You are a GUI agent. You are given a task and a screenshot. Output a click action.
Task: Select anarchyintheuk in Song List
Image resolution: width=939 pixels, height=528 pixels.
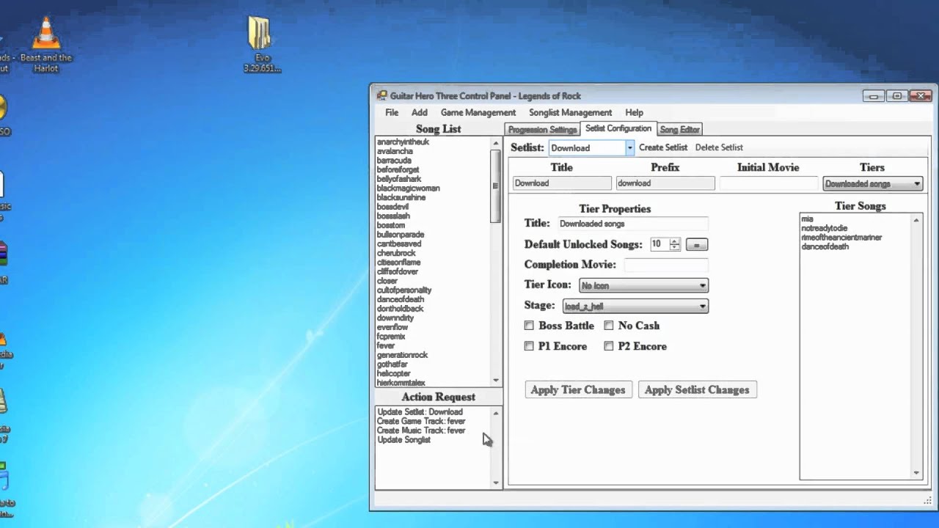[403, 142]
